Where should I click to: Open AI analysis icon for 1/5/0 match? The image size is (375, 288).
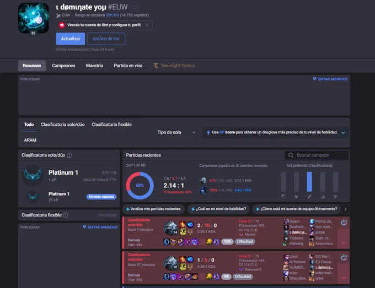(344, 257)
